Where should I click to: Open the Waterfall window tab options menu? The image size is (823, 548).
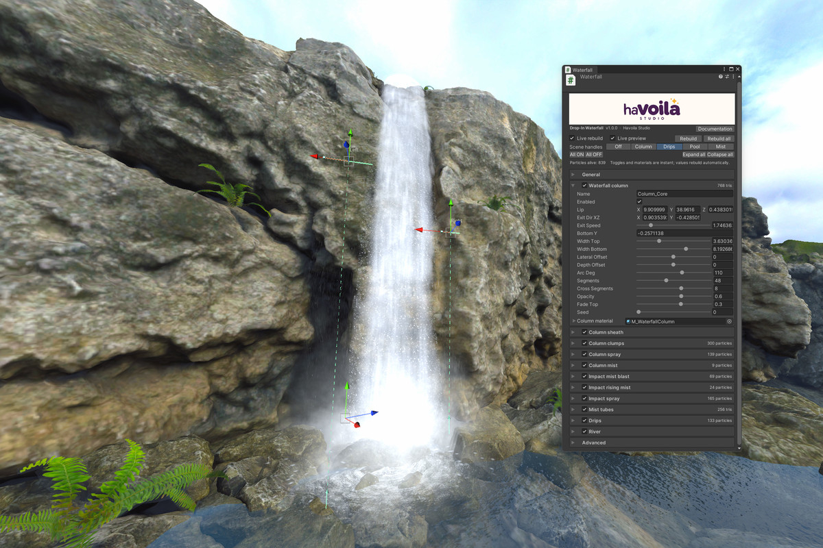pos(724,69)
